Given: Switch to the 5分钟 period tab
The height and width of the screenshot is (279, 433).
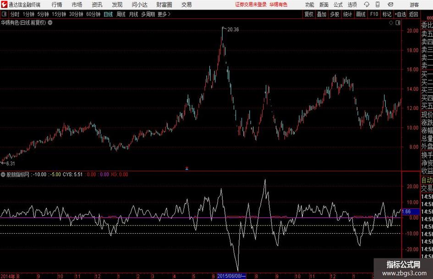Looking at the screenshot, I should pyautogui.click(x=43, y=14).
